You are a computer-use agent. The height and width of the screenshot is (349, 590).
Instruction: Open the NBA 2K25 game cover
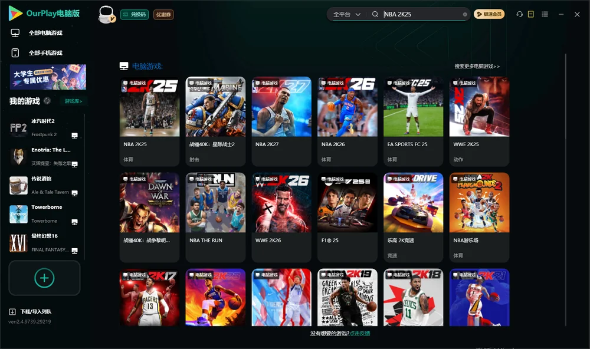pyautogui.click(x=149, y=107)
